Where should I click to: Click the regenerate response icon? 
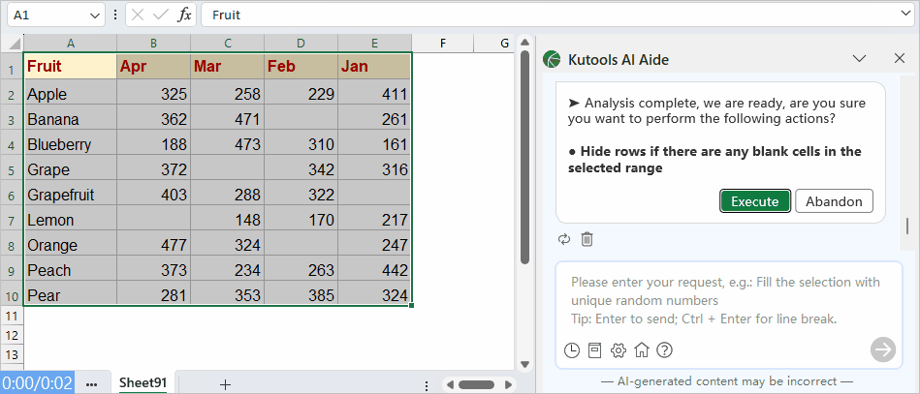(564, 239)
